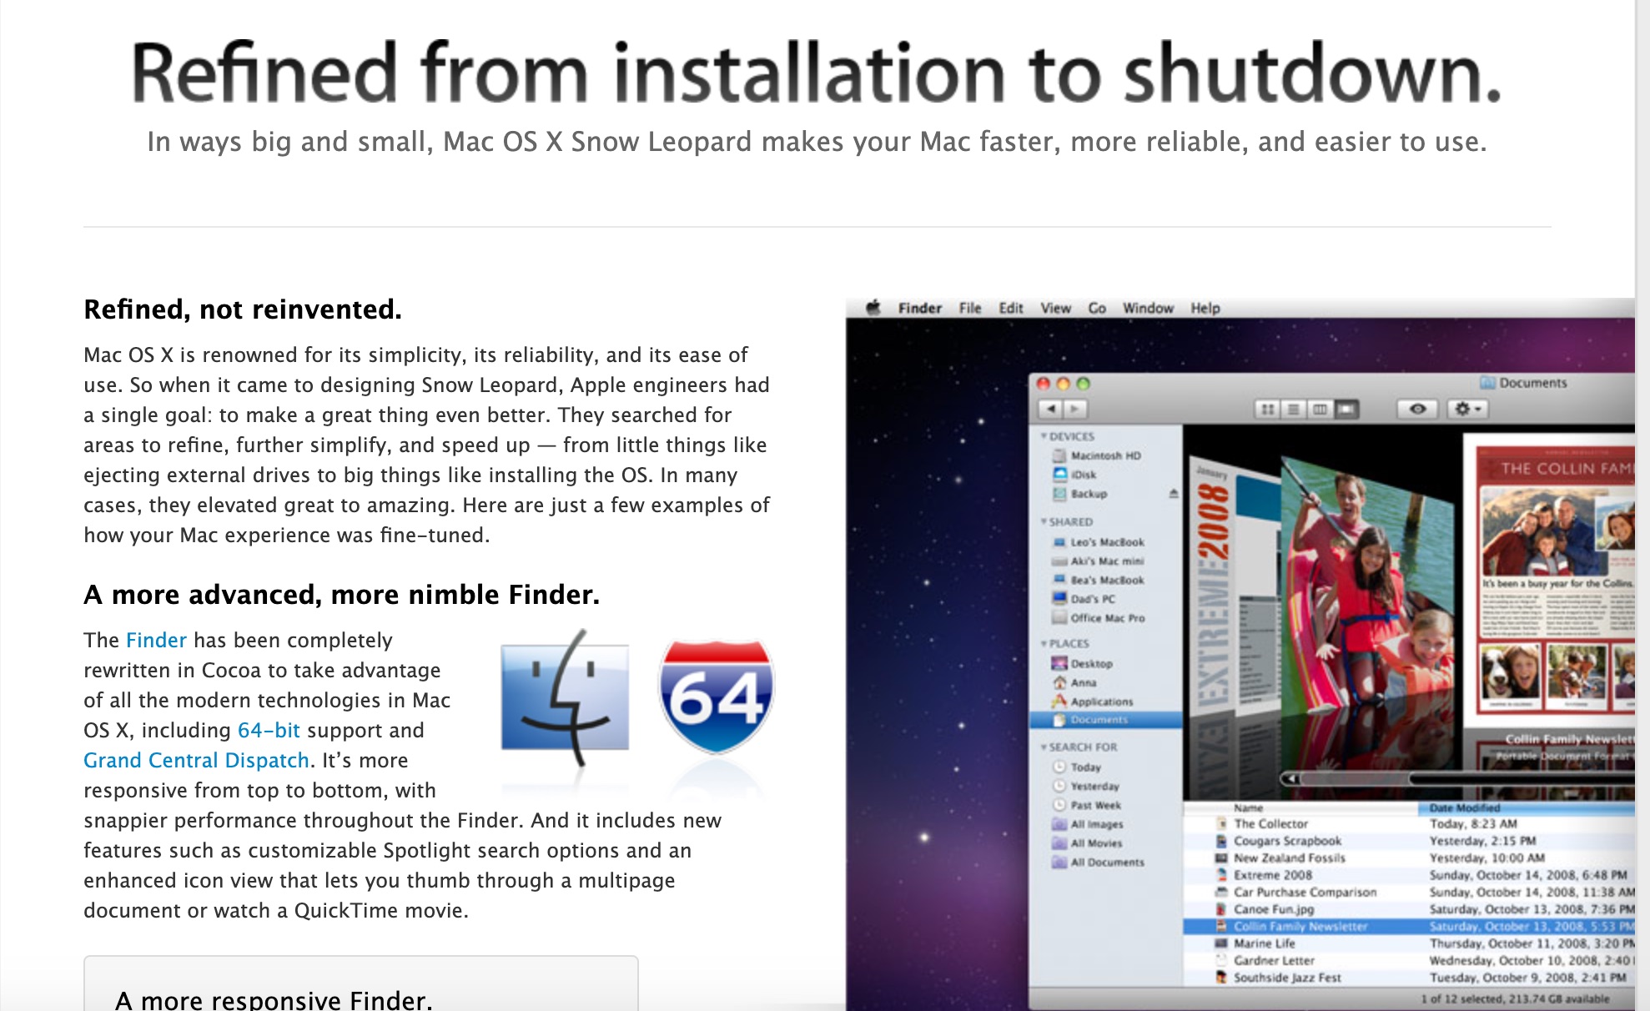Screen dimensions: 1650x1011
Task: Select Extreme 2008 in file list
Action: pos(1409,875)
